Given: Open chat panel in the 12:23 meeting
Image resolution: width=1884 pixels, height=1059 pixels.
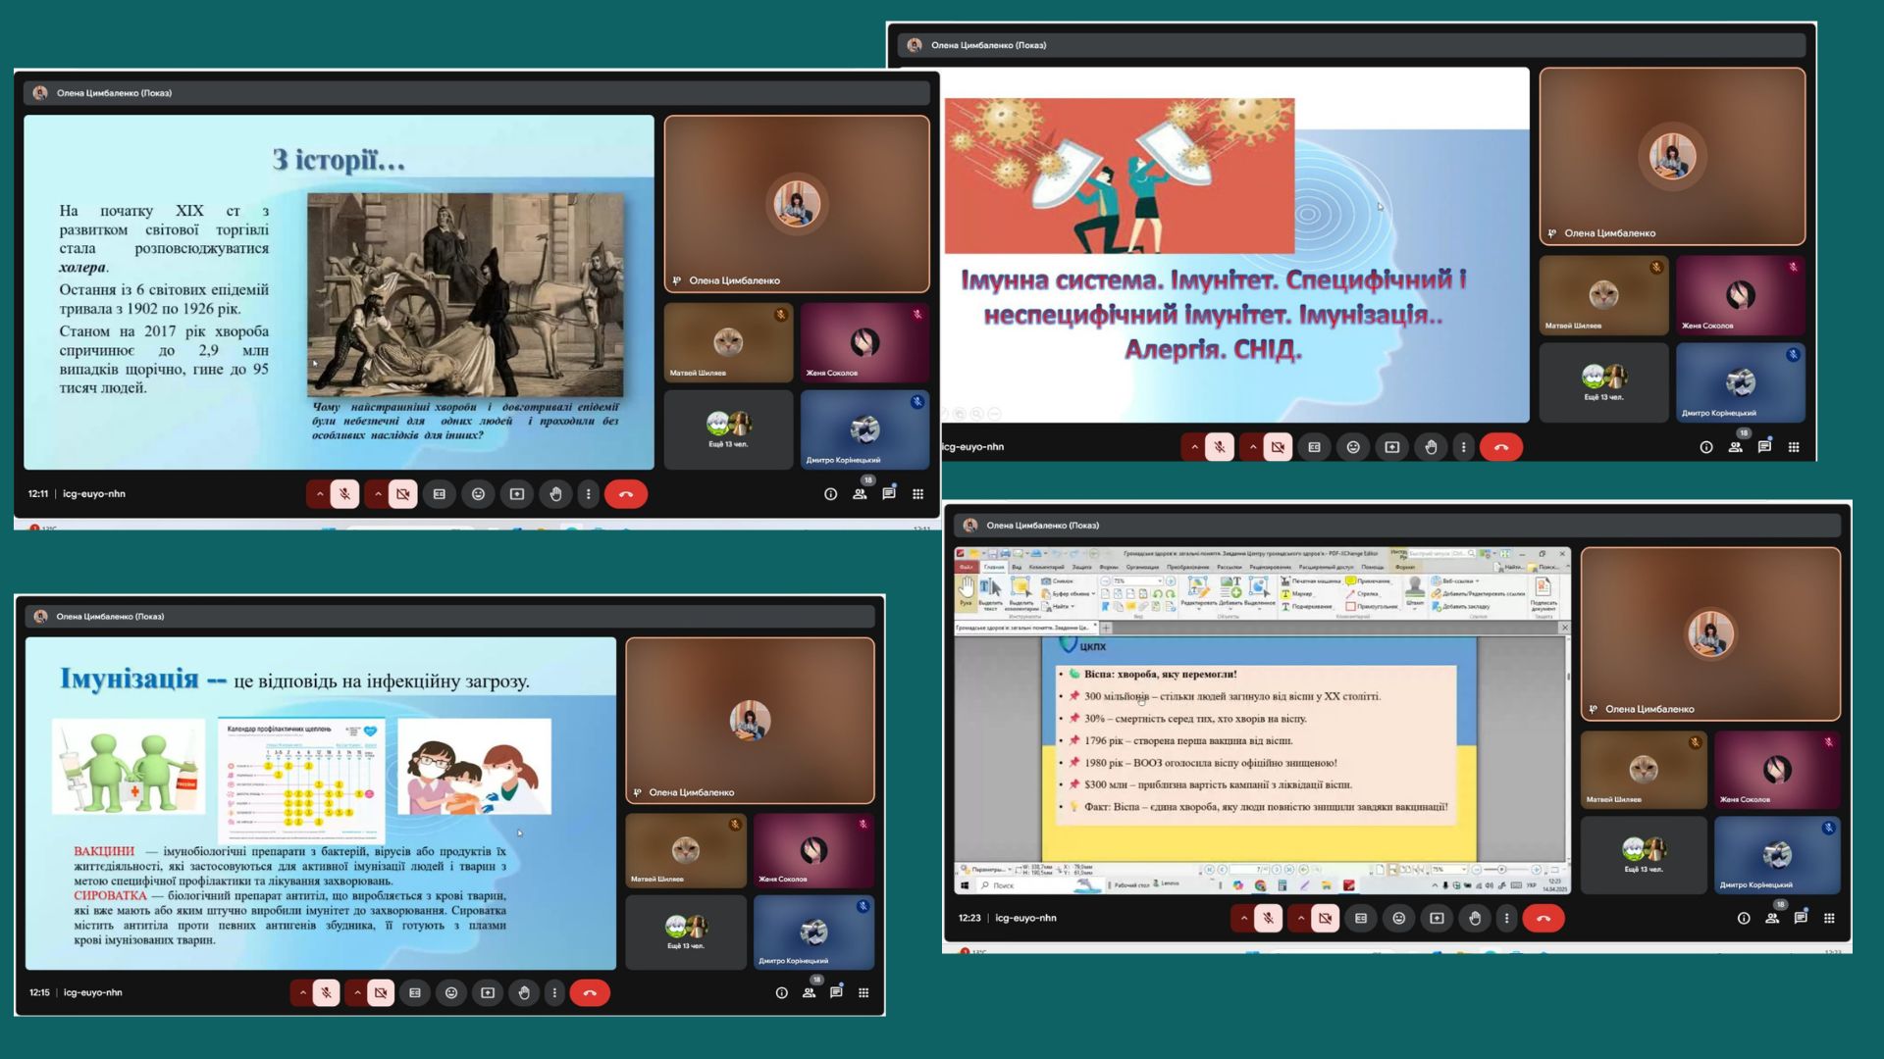Looking at the screenshot, I should click(x=1801, y=919).
